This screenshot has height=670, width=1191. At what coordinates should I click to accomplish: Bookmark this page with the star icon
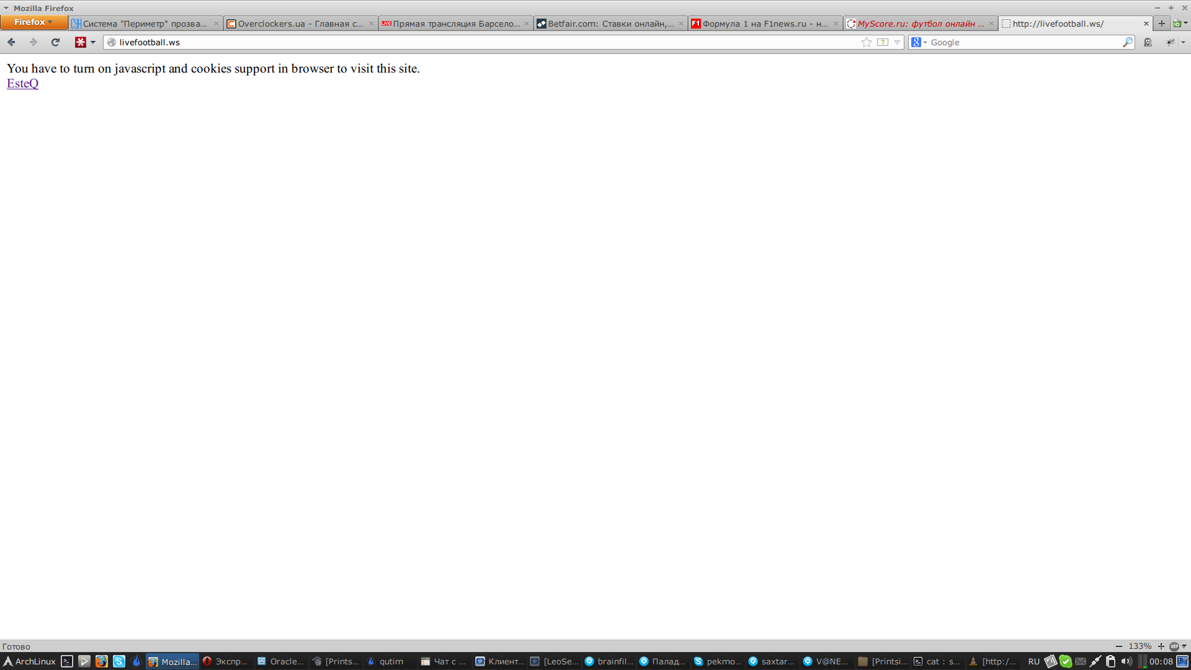tap(866, 42)
